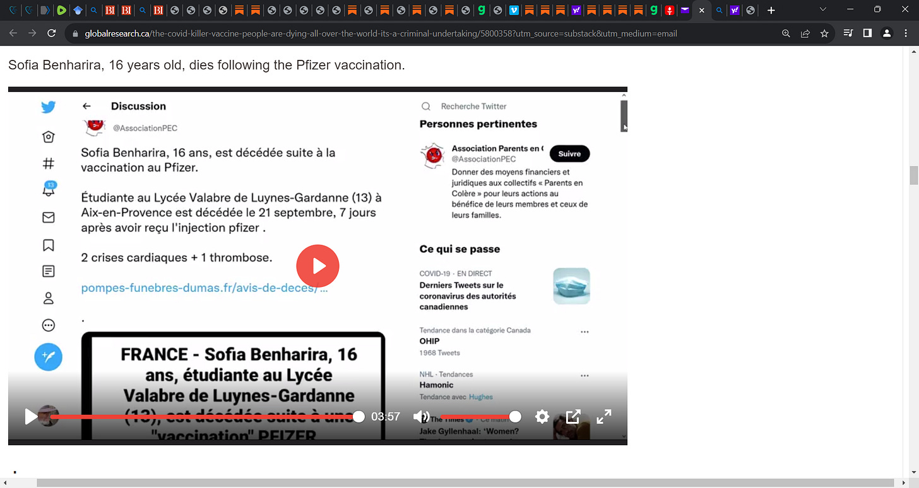919x488 pixels.
Task: Expand the tab search chevron
Action: click(x=822, y=10)
